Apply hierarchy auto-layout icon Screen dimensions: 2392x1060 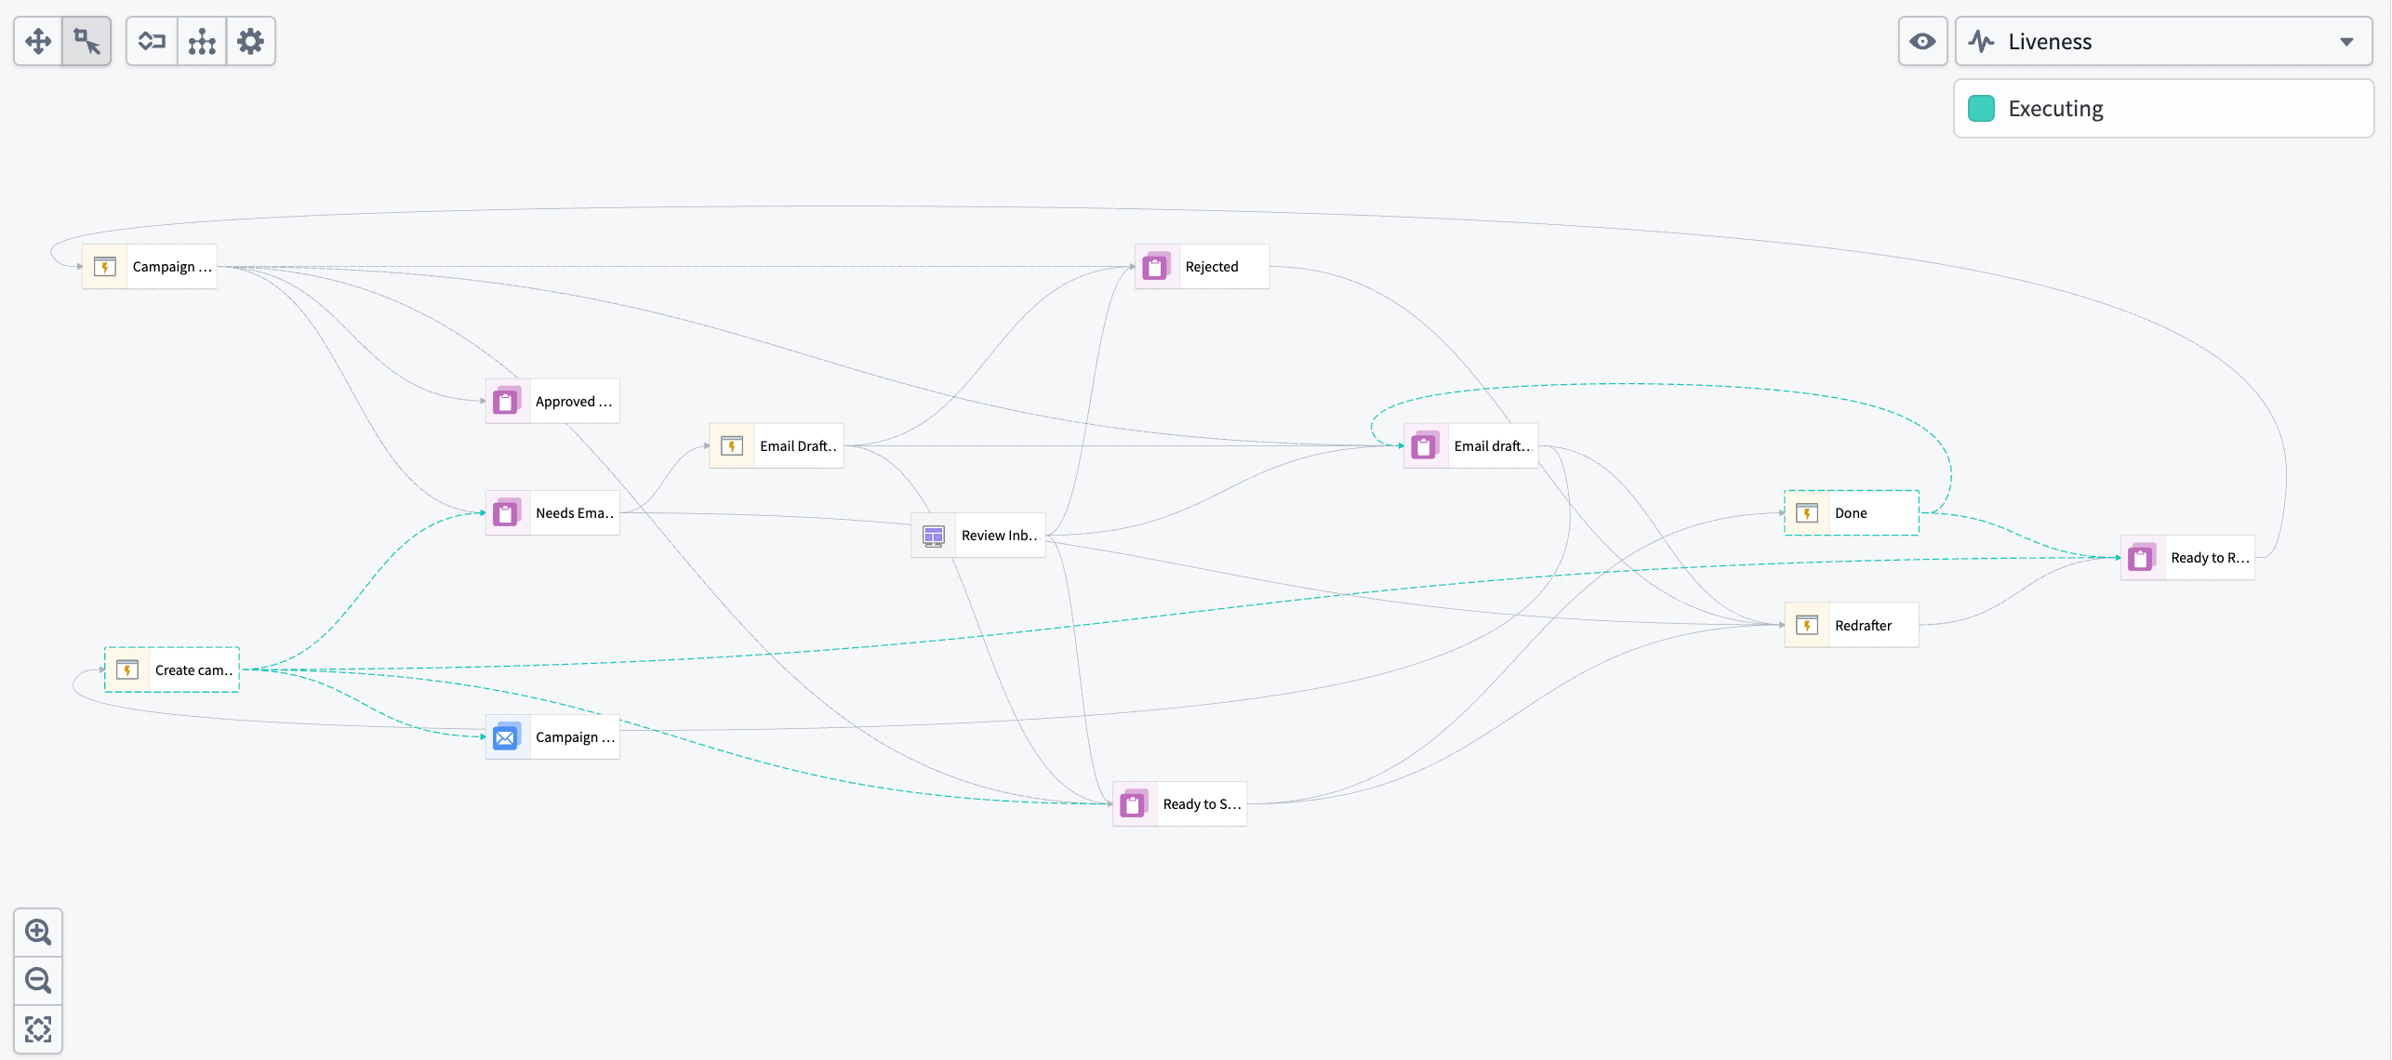point(202,42)
